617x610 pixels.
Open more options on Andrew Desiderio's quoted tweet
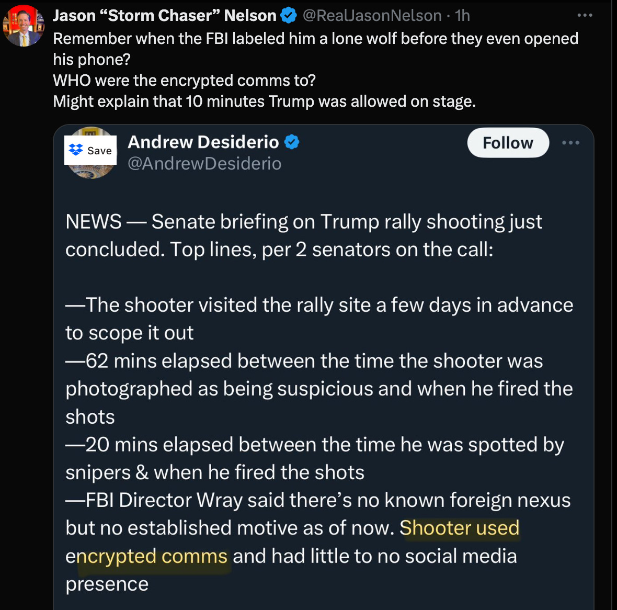570,143
